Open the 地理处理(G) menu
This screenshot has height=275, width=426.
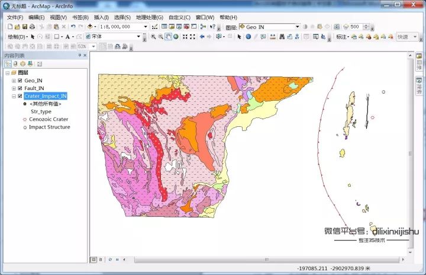149,17
